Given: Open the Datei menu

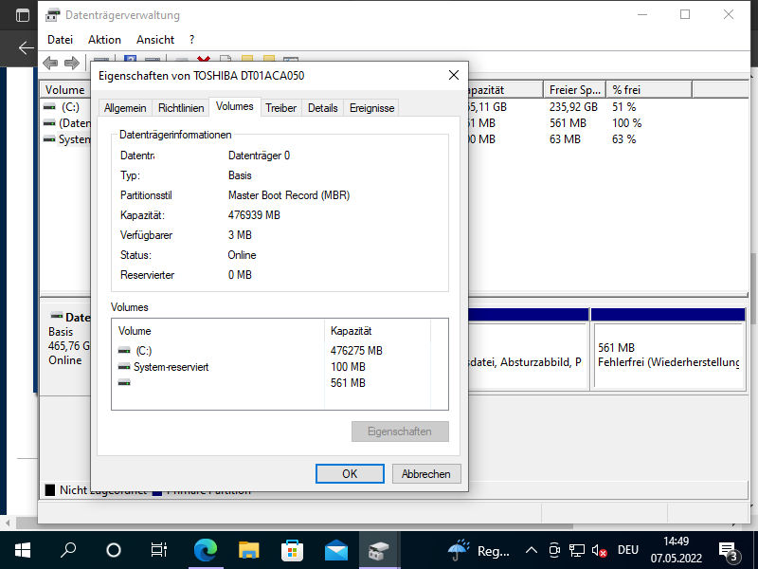Looking at the screenshot, I should tap(60, 40).
